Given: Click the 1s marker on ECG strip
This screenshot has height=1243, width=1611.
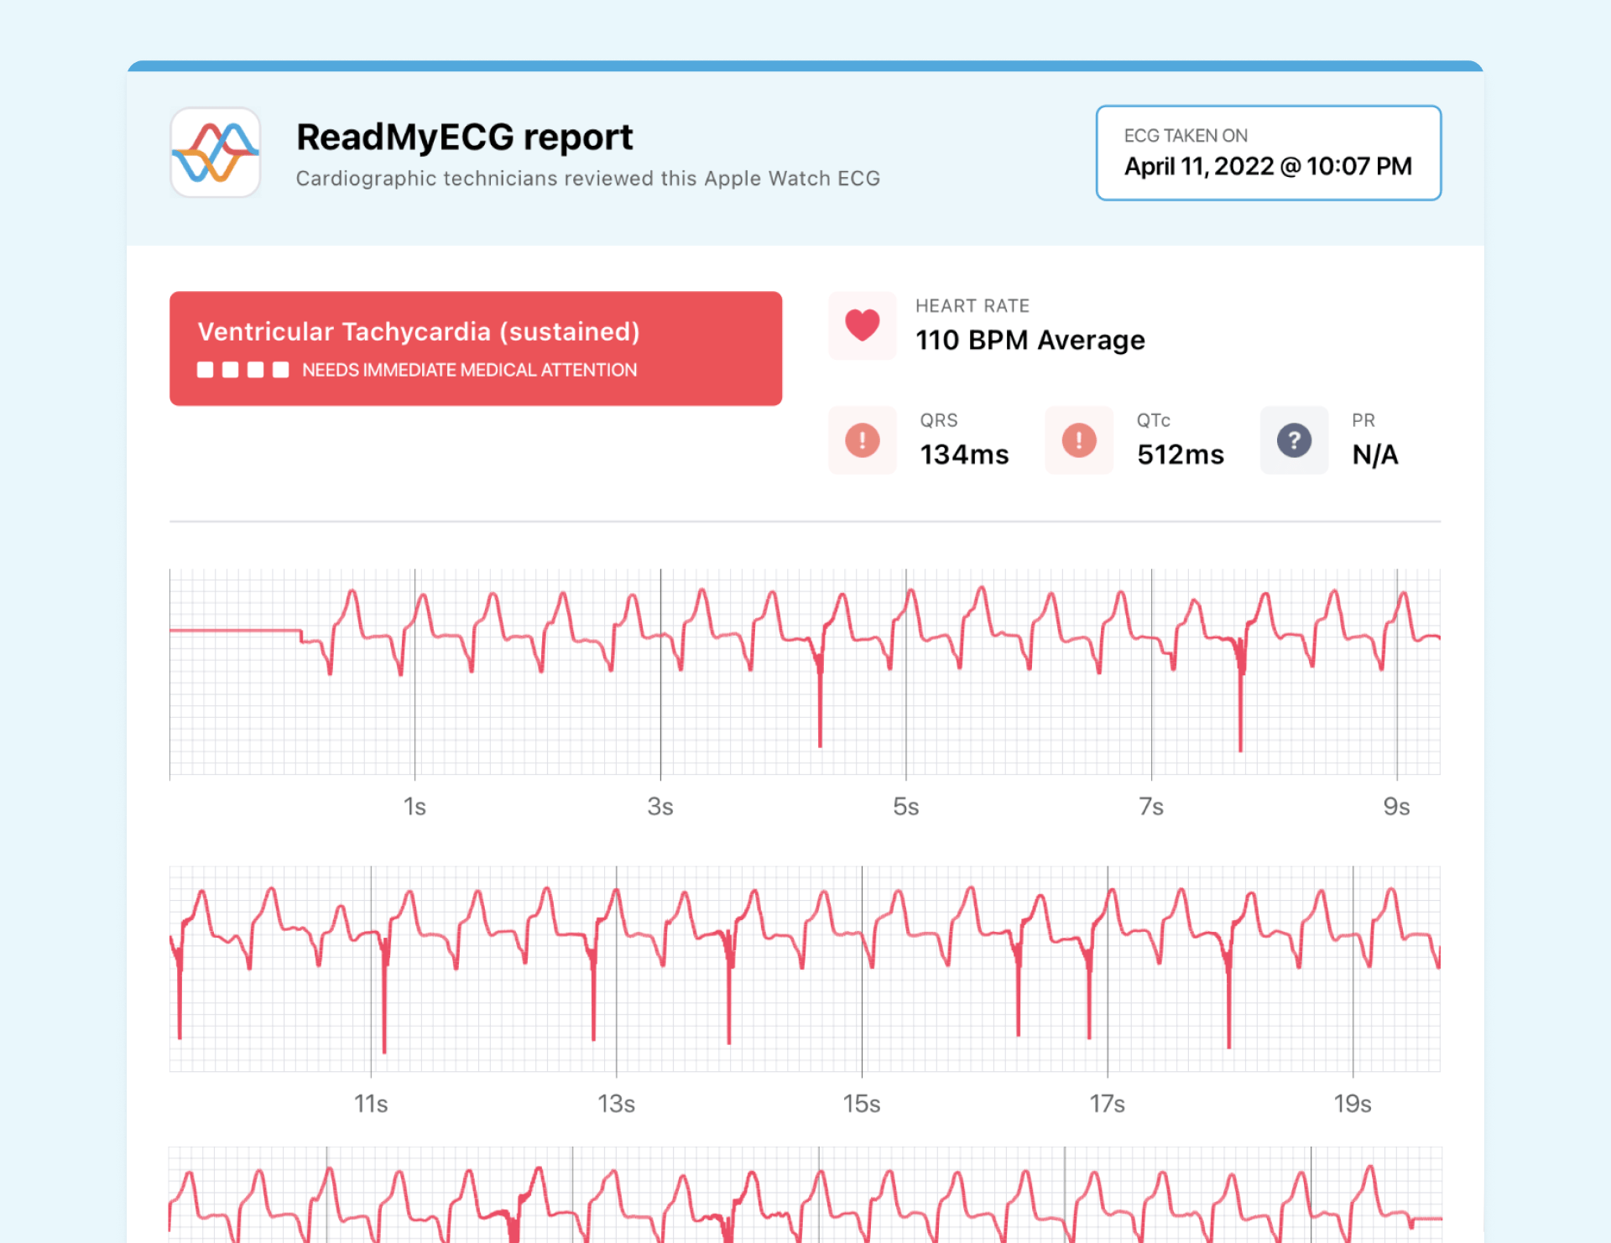Looking at the screenshot, I should click(x=414, y=807).
